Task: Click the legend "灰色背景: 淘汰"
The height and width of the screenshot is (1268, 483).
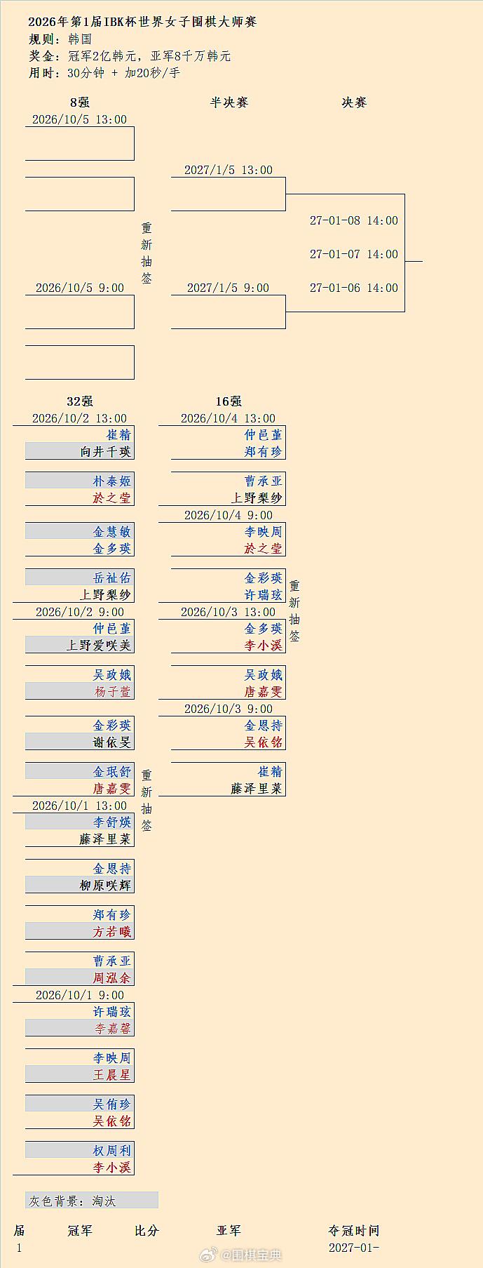Action: pos(72,1201)
